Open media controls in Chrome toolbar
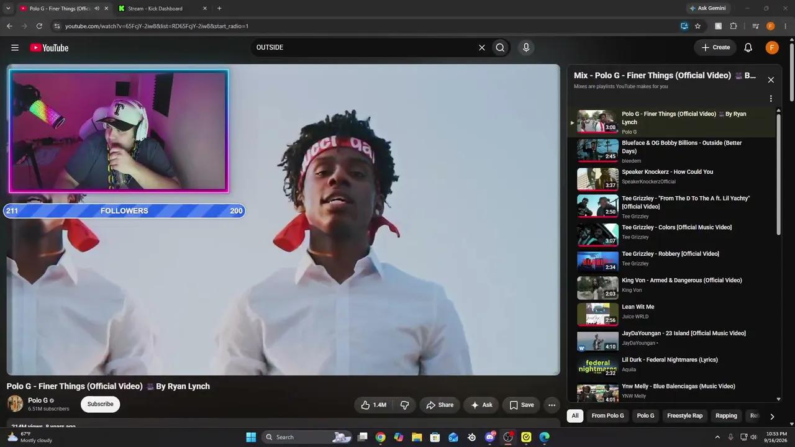The image size is (795, 447). (755, 26)
